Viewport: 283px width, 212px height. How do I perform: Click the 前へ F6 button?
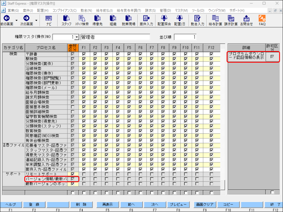tap(131, 205)
